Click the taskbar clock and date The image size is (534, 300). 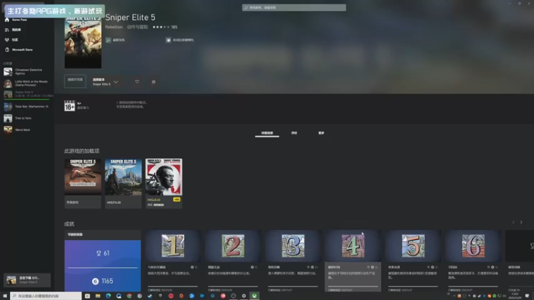pos(515,296)
